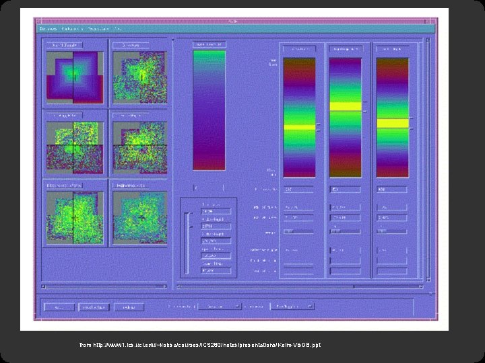Click the second button in the bottom bar
The height and width of the screenshot is (363, 485).
(94, 307)
